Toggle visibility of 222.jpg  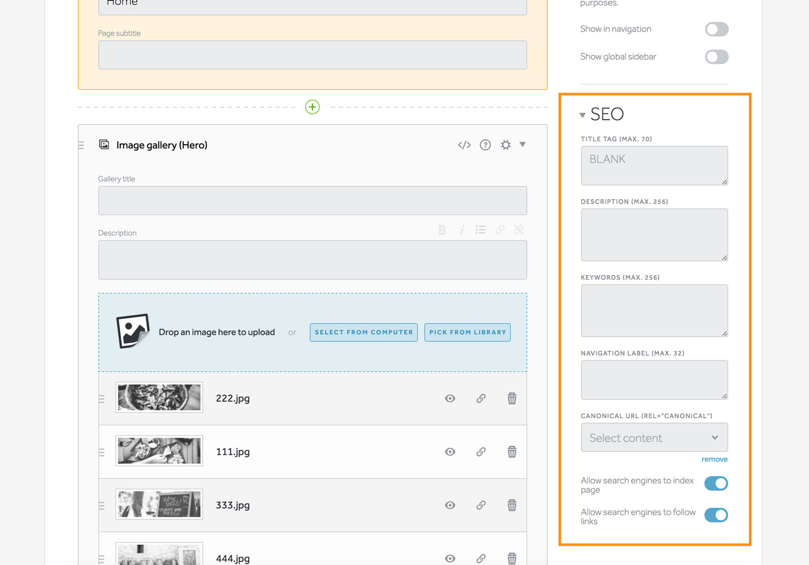(450, 398)
